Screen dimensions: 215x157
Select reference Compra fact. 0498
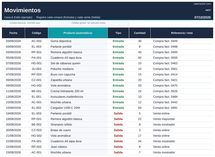tap(182, 47)
